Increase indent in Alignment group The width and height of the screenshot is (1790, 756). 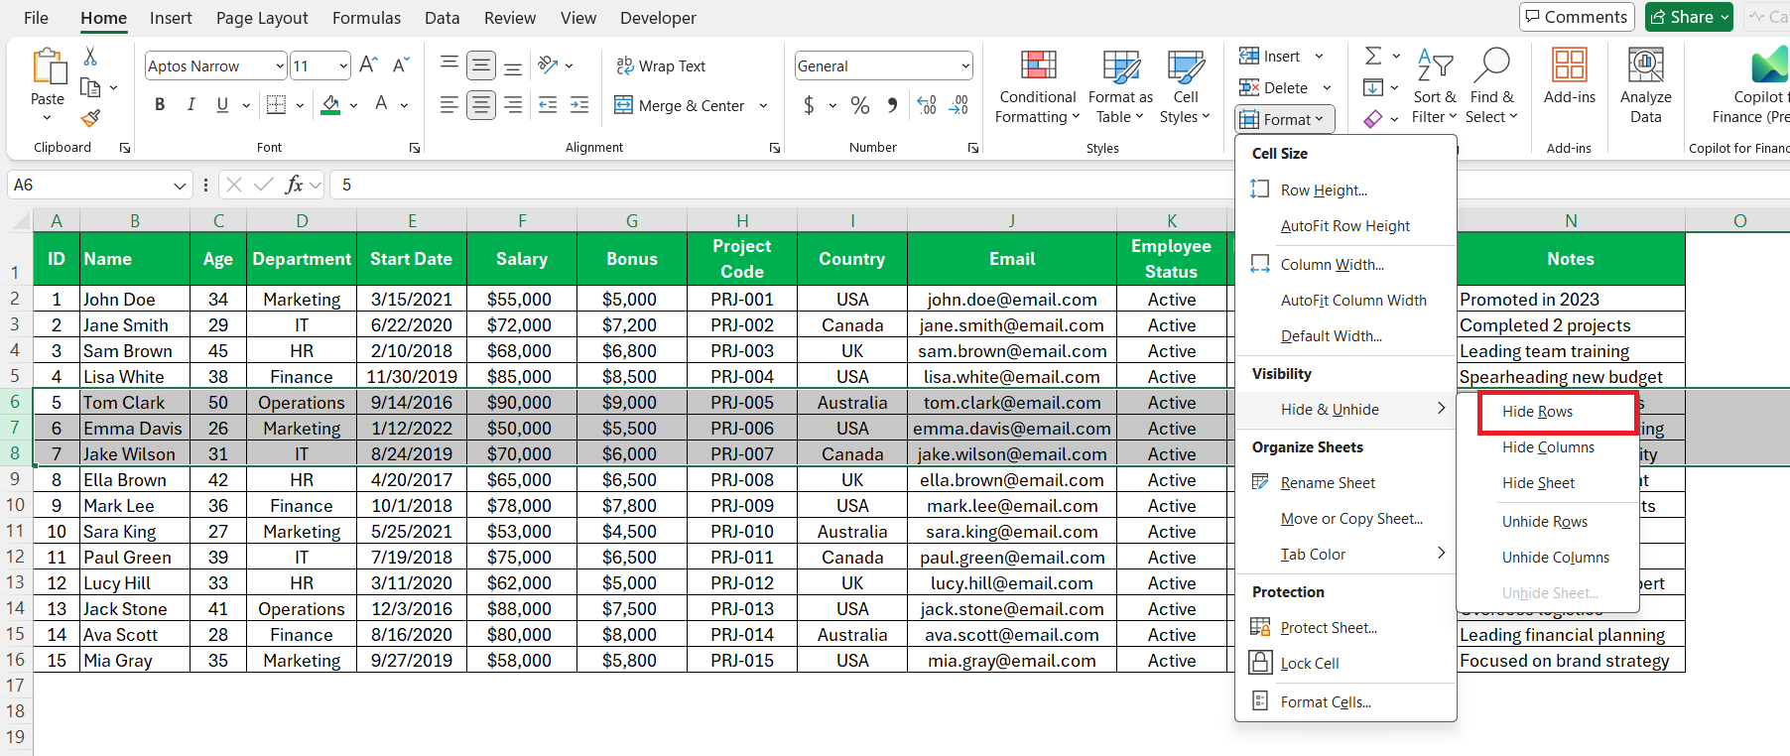(579, 104)
